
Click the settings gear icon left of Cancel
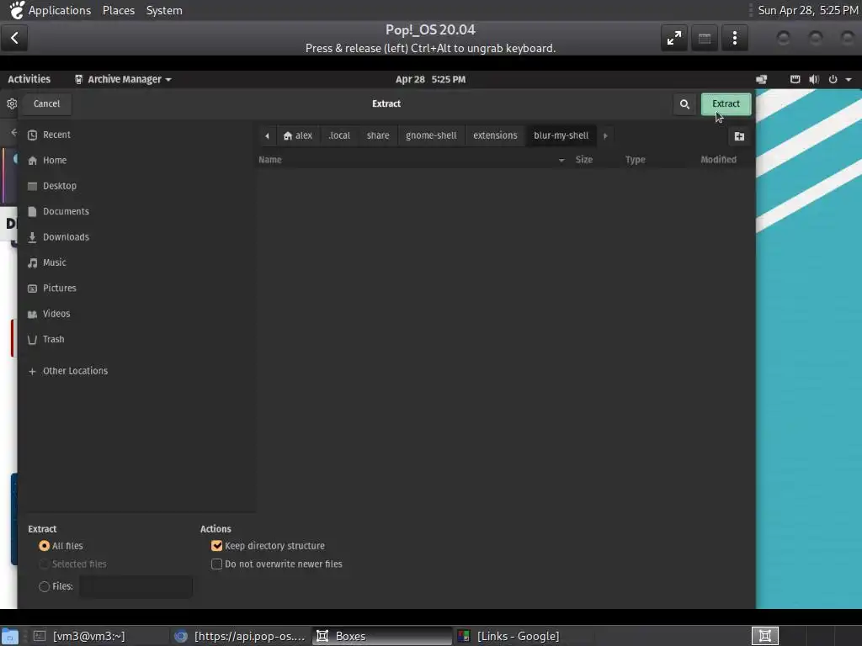(x=12, y=103)
